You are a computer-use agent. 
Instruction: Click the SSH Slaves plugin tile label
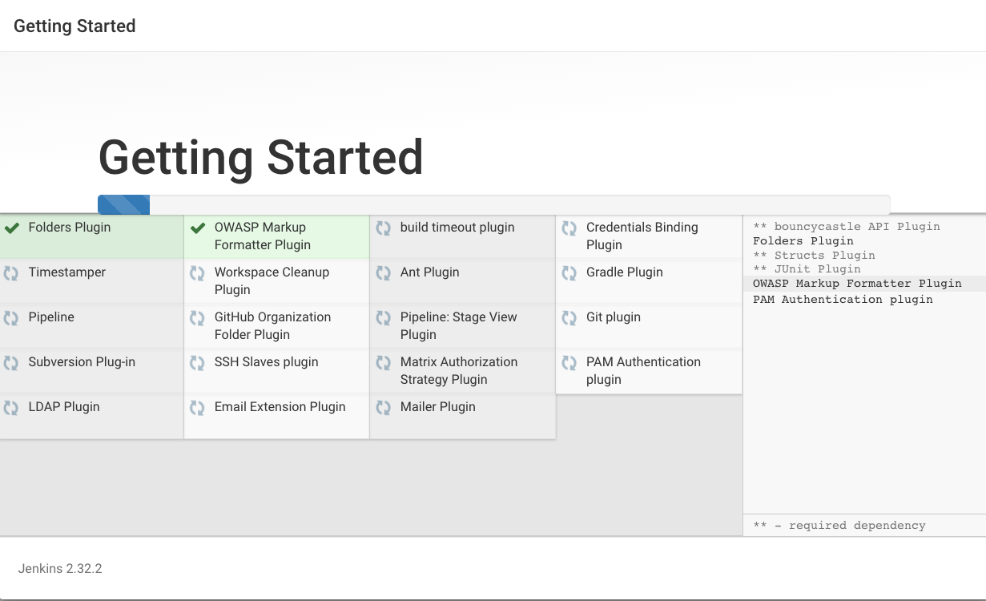click(267, 362)
